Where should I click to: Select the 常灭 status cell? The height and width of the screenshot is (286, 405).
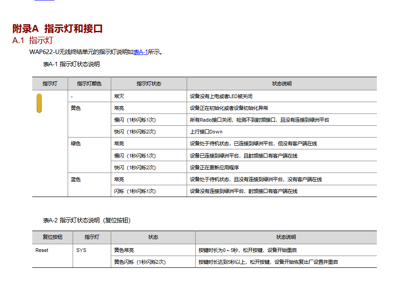[x=149, y=96]
